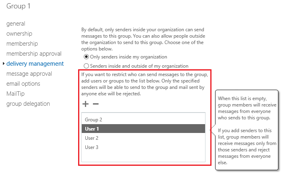Viewport: 282px width, 175px height.
Task: Select User 1 in the sender list
Action: 143,129
